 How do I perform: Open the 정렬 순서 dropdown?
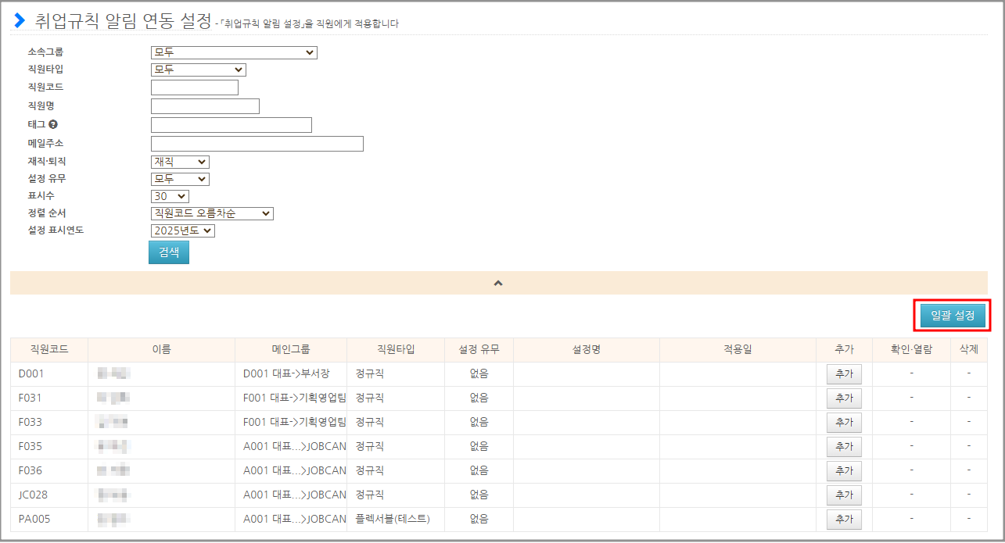pyautogui.click(x=211, y=213)
